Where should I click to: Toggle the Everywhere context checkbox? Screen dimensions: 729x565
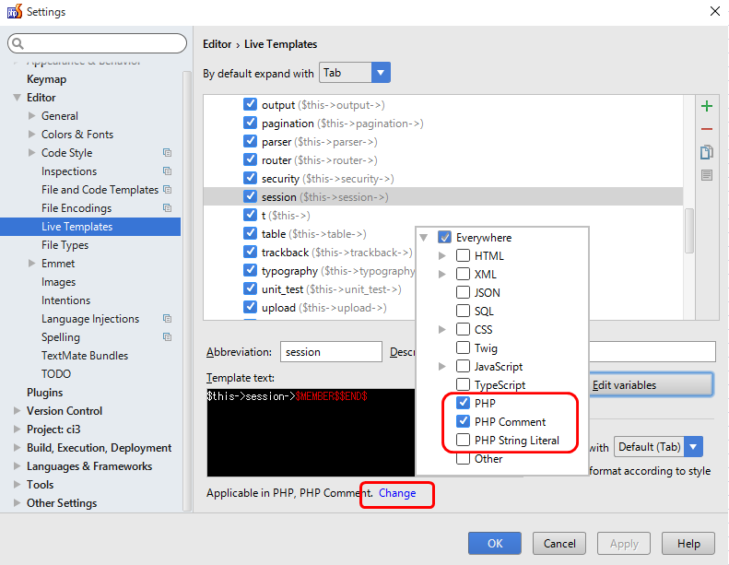point(444,237)
